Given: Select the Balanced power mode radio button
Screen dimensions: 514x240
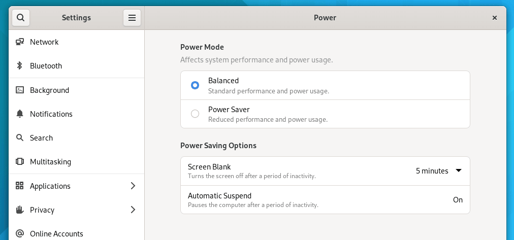Looking at the screenshot, I should point(195,85).
